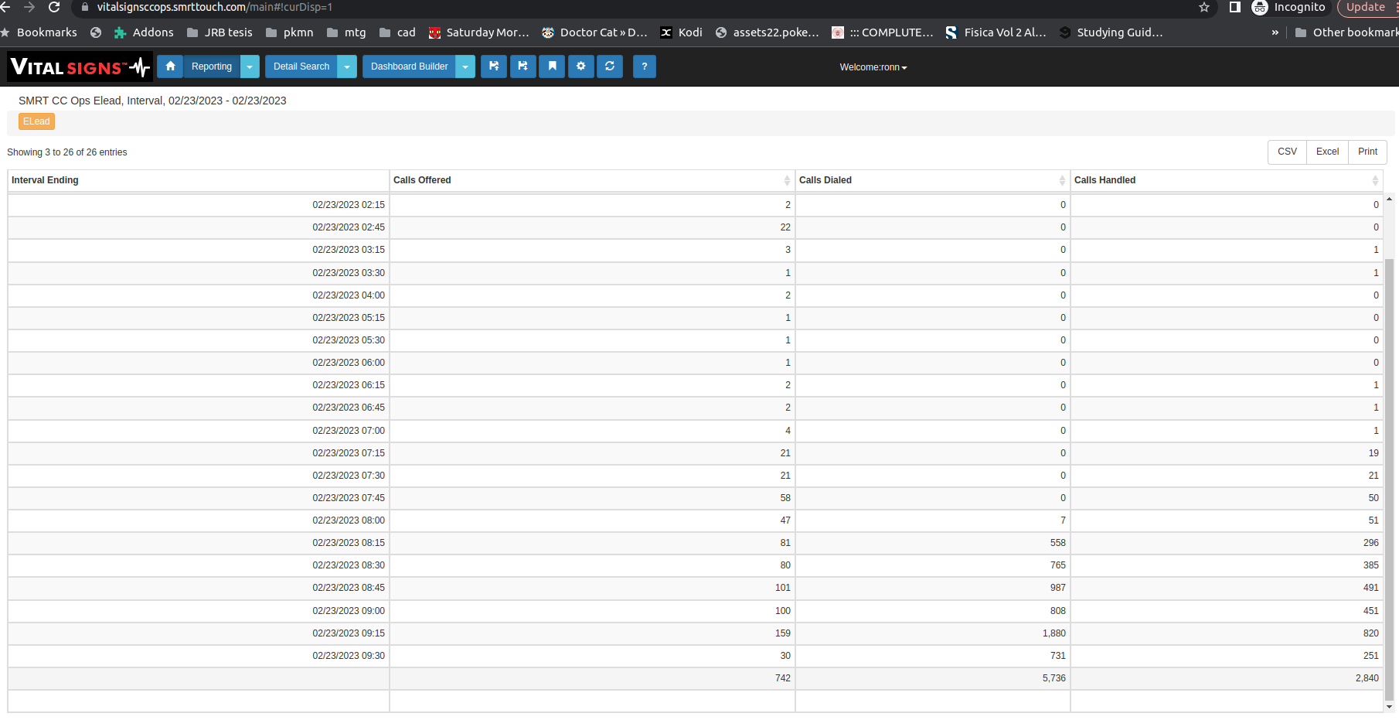Open the Reporting menu

coord(211,67)
